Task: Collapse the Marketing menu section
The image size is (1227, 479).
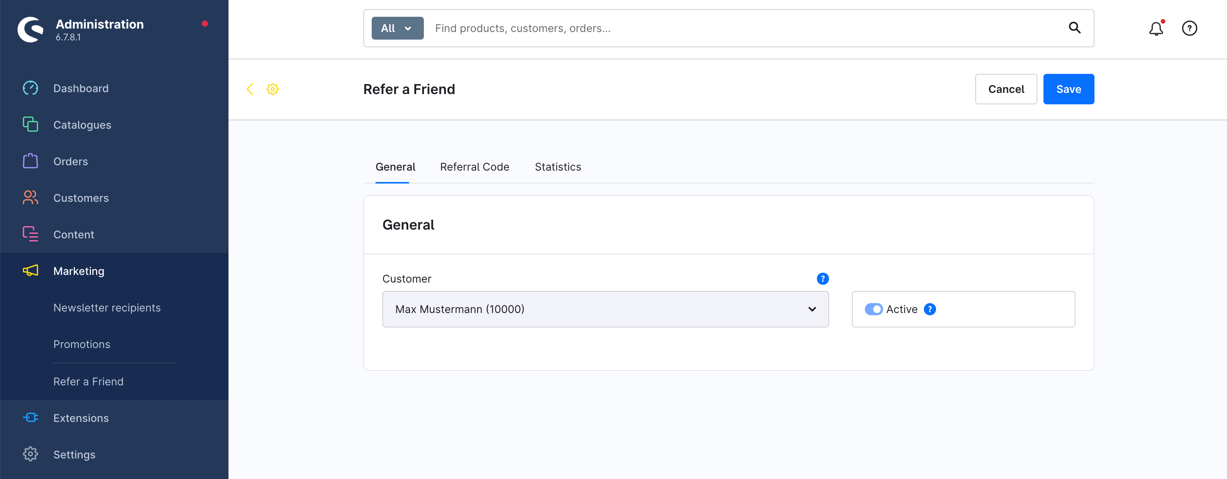Action: (78, 271)
